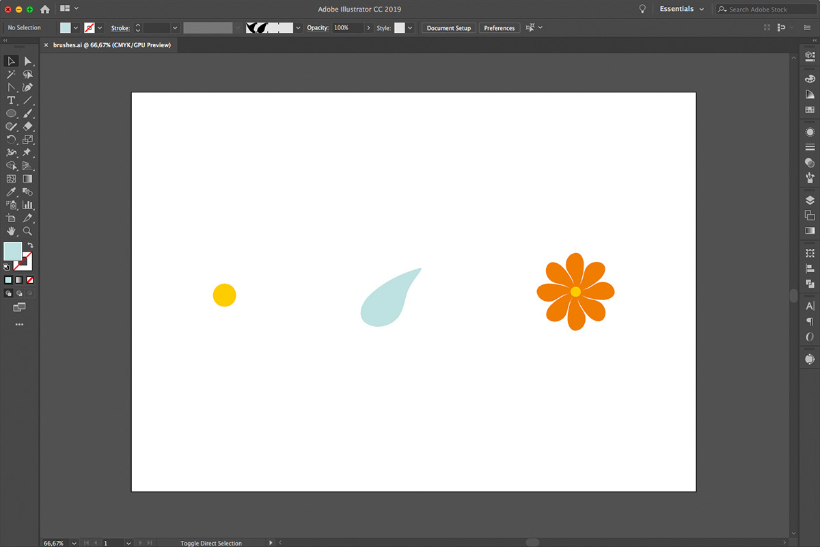Viewport: 820px width, 547px height.
Task: Open Essentials workspace switcher
Action: click(x=681, y=9)
